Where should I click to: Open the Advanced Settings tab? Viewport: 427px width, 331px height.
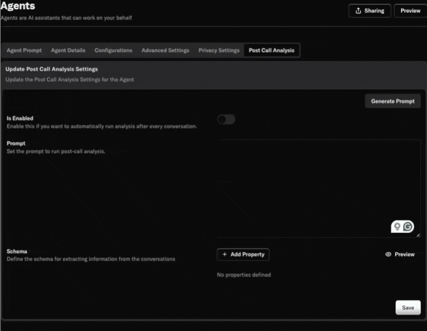pos(165,50)
